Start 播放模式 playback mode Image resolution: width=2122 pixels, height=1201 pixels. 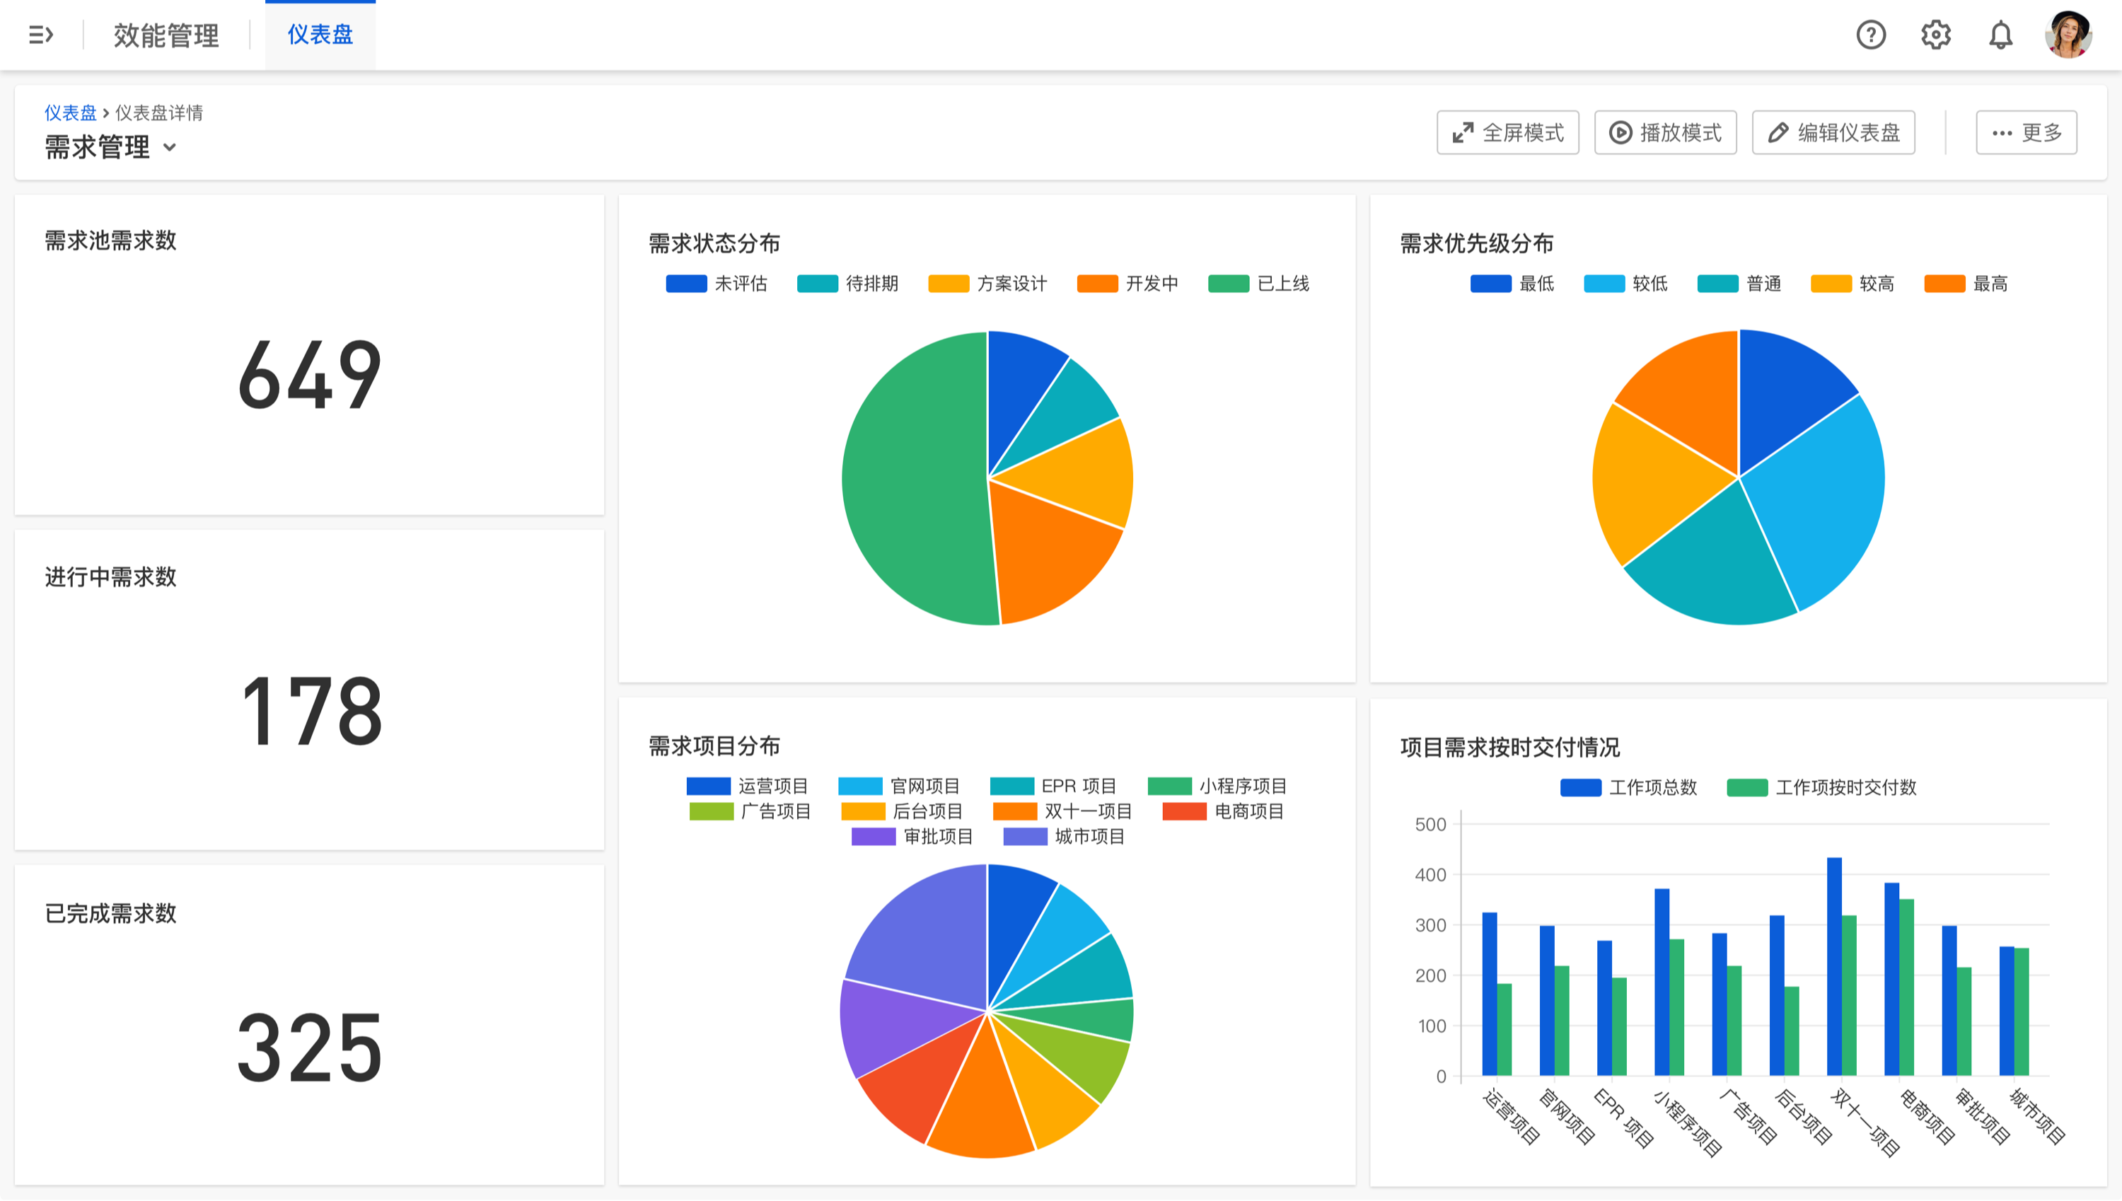point(1665,132)
